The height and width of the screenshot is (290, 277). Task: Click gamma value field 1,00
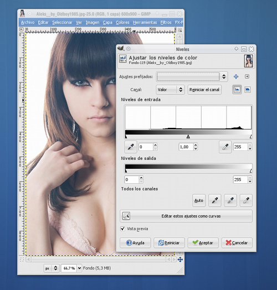(x=186, y=147)
